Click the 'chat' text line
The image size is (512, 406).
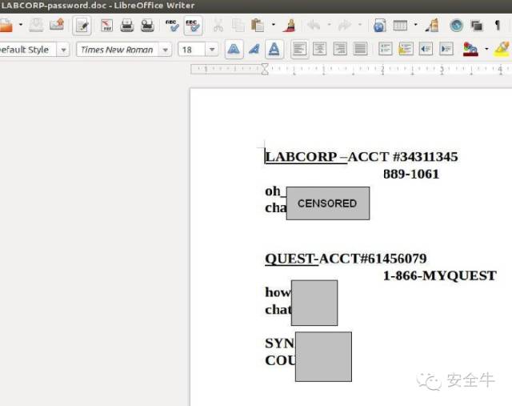278,309
